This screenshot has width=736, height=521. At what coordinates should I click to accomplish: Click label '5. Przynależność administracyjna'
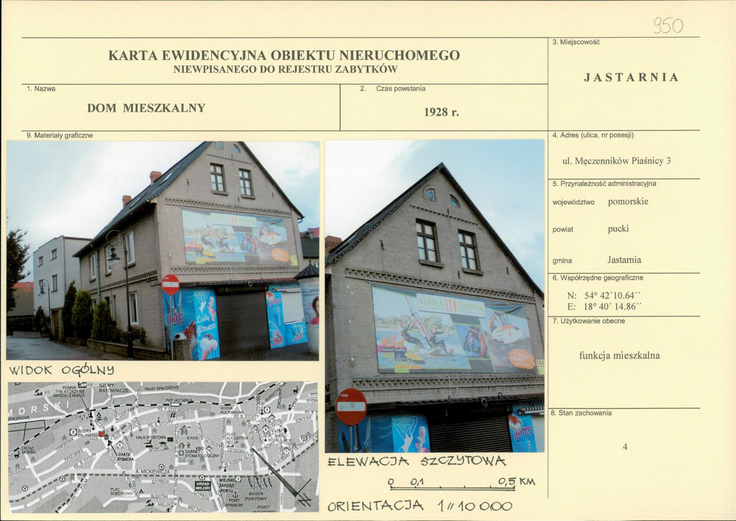pyautogui.click(x=604, y=184)
